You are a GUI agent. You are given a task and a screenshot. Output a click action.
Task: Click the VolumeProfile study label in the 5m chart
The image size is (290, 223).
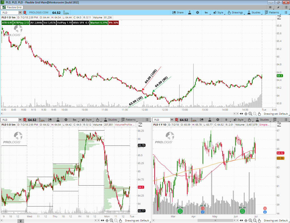point(125,125)
